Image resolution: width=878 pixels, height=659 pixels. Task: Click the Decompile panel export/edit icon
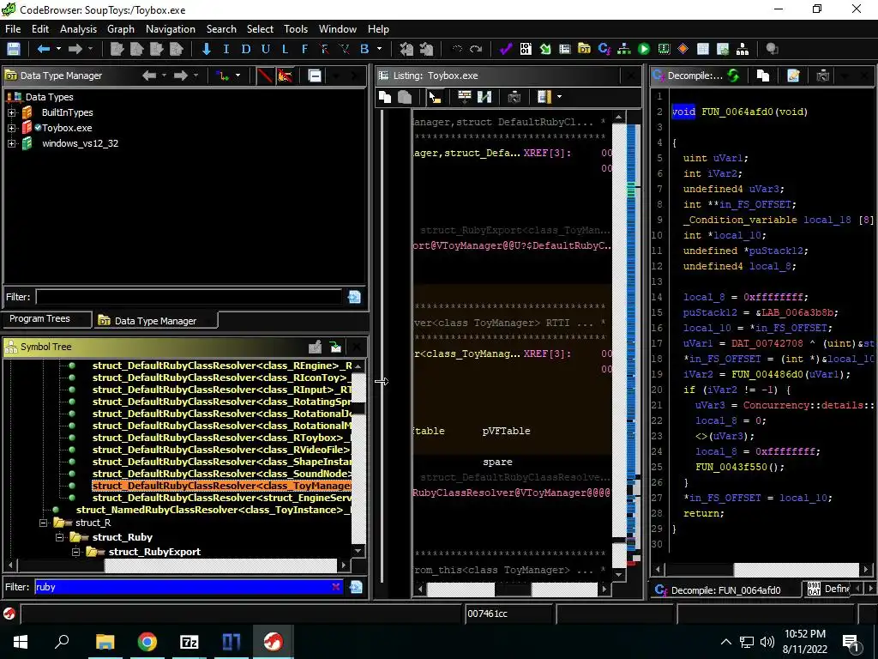[x=793, y=76]
